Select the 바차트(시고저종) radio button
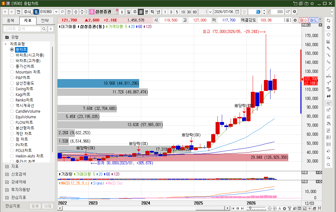336x212 pixels. coord(12,55)
